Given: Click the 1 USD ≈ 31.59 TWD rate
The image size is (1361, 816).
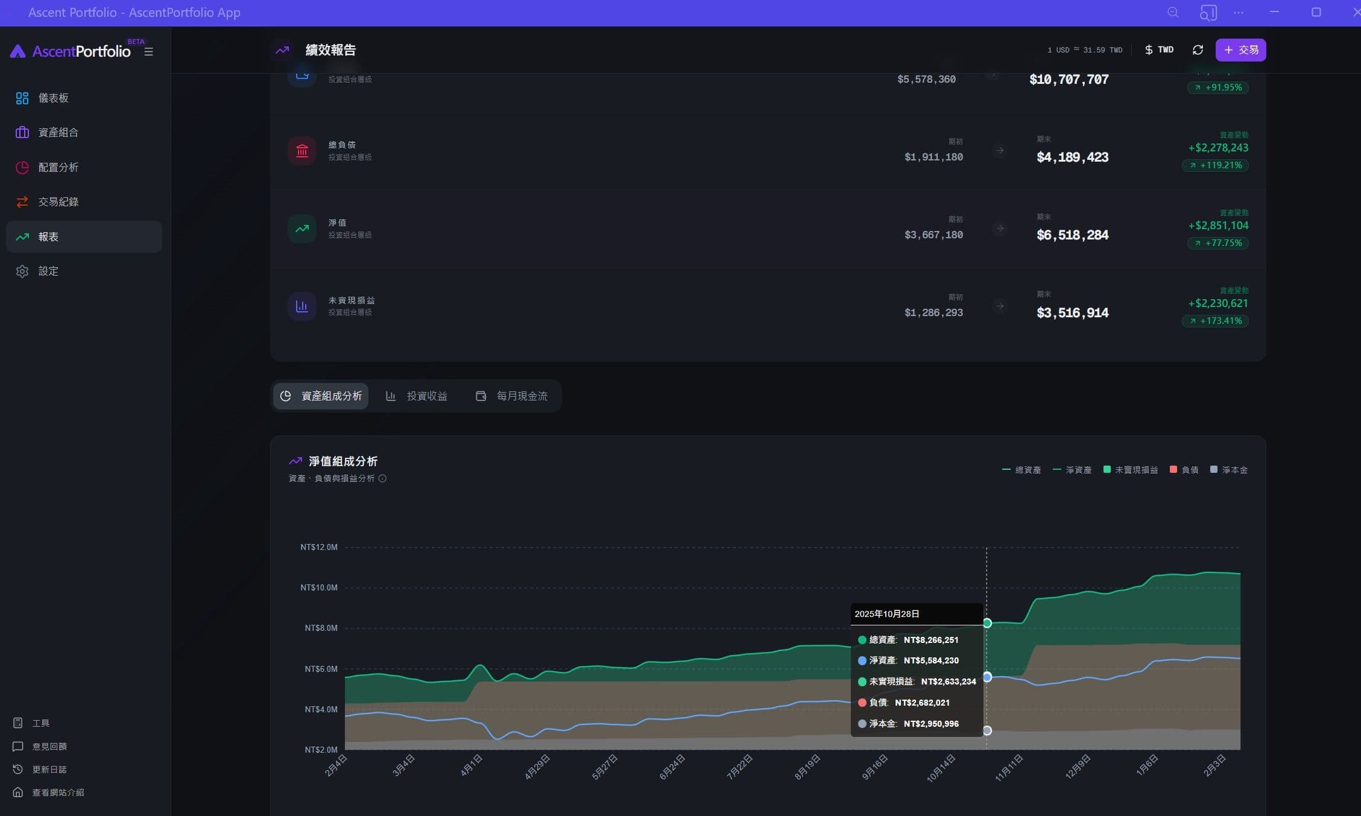Looking at the screenshot, I should click(1084, 50).
